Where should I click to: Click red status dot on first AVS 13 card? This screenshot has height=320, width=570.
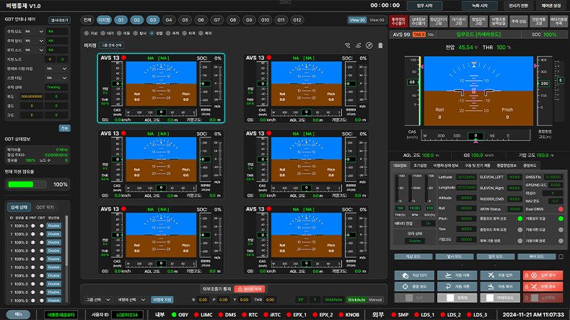click(123, 58)
